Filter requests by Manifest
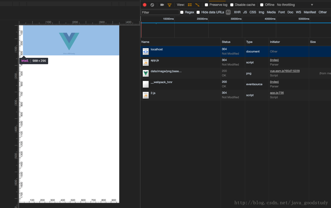331x208 pixels. (x=310, y=12)
